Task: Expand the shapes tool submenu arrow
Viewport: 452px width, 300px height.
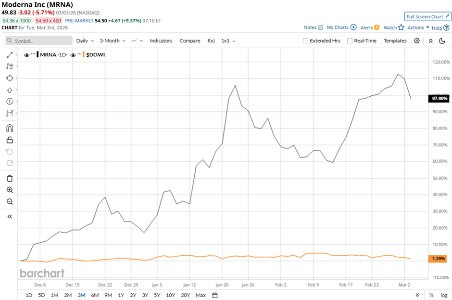Action: click(16, 78)
